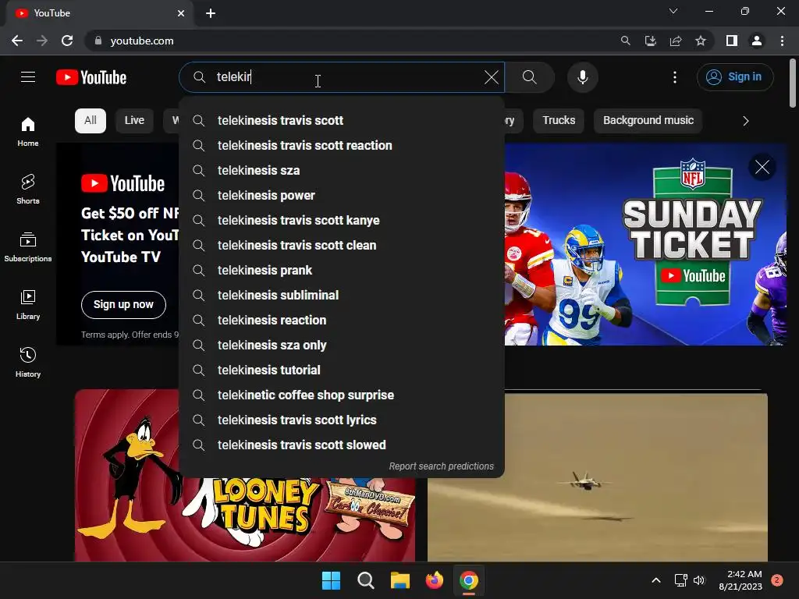Open File Explorer from taskbar
799x599 pixels.
(x=400, y=580)
